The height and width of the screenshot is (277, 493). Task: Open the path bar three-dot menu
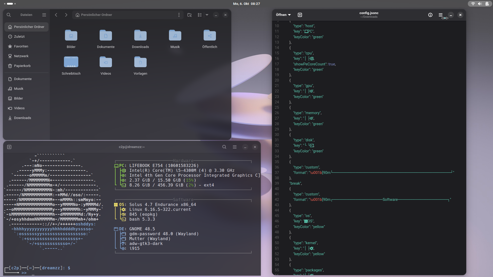[x=179, y=15]
